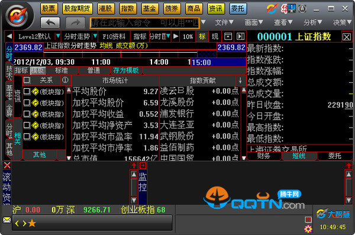Viewport: 355px width, 235px height.
Task: Click the forward arrow navigation button
Action: pos(75,22)
